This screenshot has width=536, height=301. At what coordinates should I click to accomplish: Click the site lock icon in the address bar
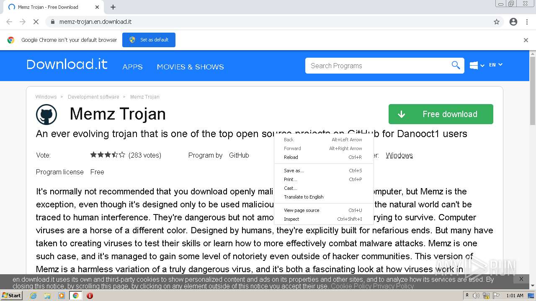click(x=53, y=22)
